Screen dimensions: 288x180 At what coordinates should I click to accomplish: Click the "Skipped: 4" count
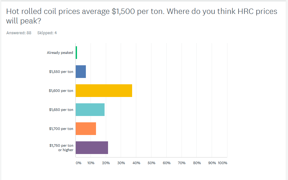click(47, 33)
